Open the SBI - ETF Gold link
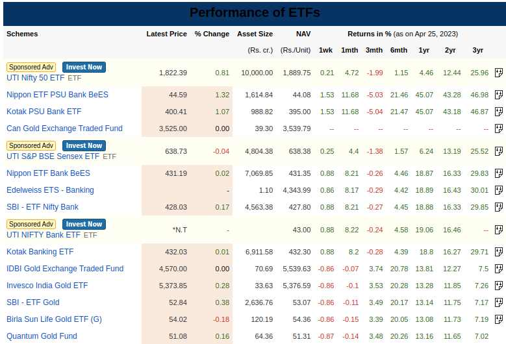This screenshot has width=506, height=344. click(x=33, y=302)
